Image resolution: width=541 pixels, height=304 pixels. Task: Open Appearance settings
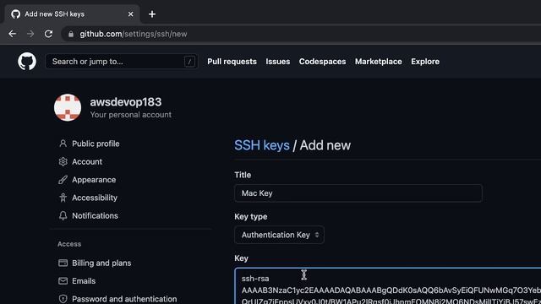94,180
